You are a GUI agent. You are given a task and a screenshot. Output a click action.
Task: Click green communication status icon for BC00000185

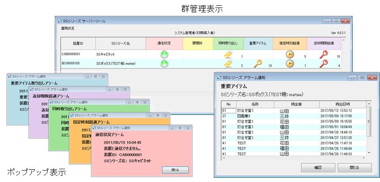click(164, 64)
